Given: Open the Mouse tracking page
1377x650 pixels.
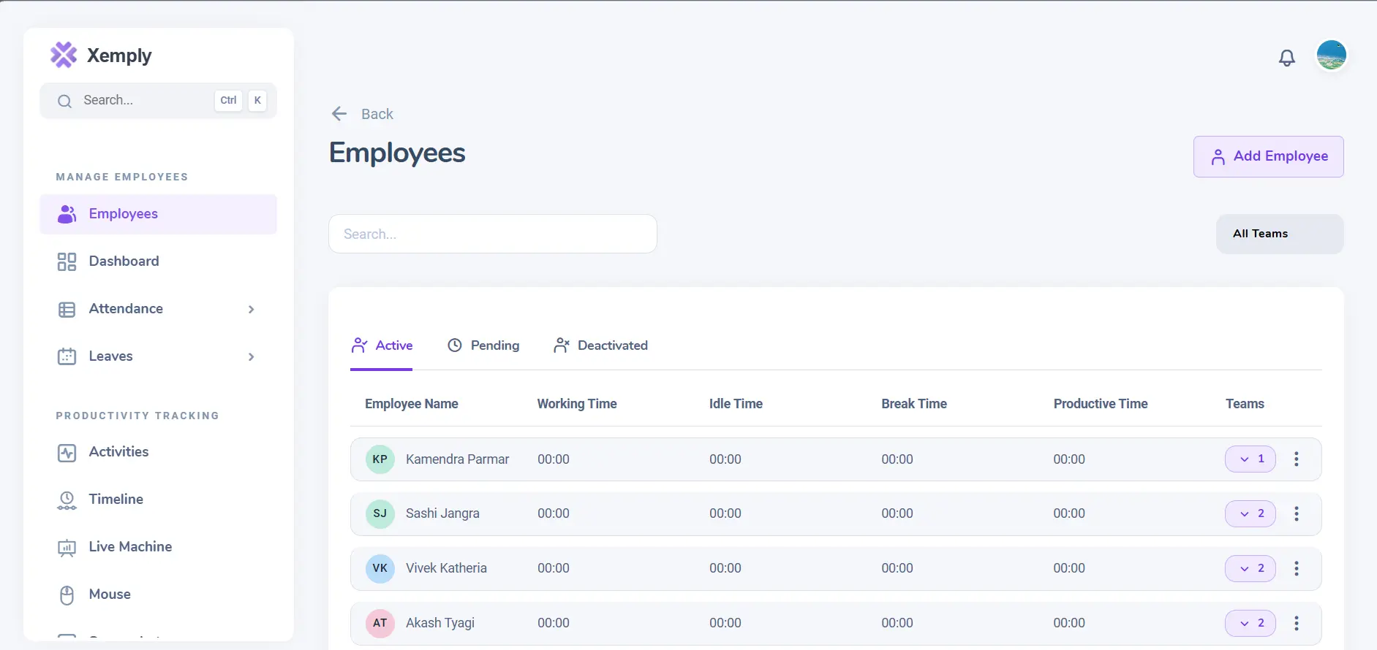Looking at the screenshot, I should pos(159,594).
